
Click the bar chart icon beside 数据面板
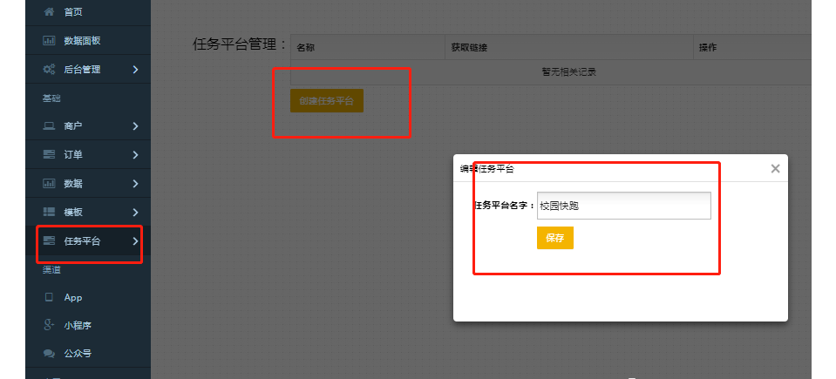(49, 41)
